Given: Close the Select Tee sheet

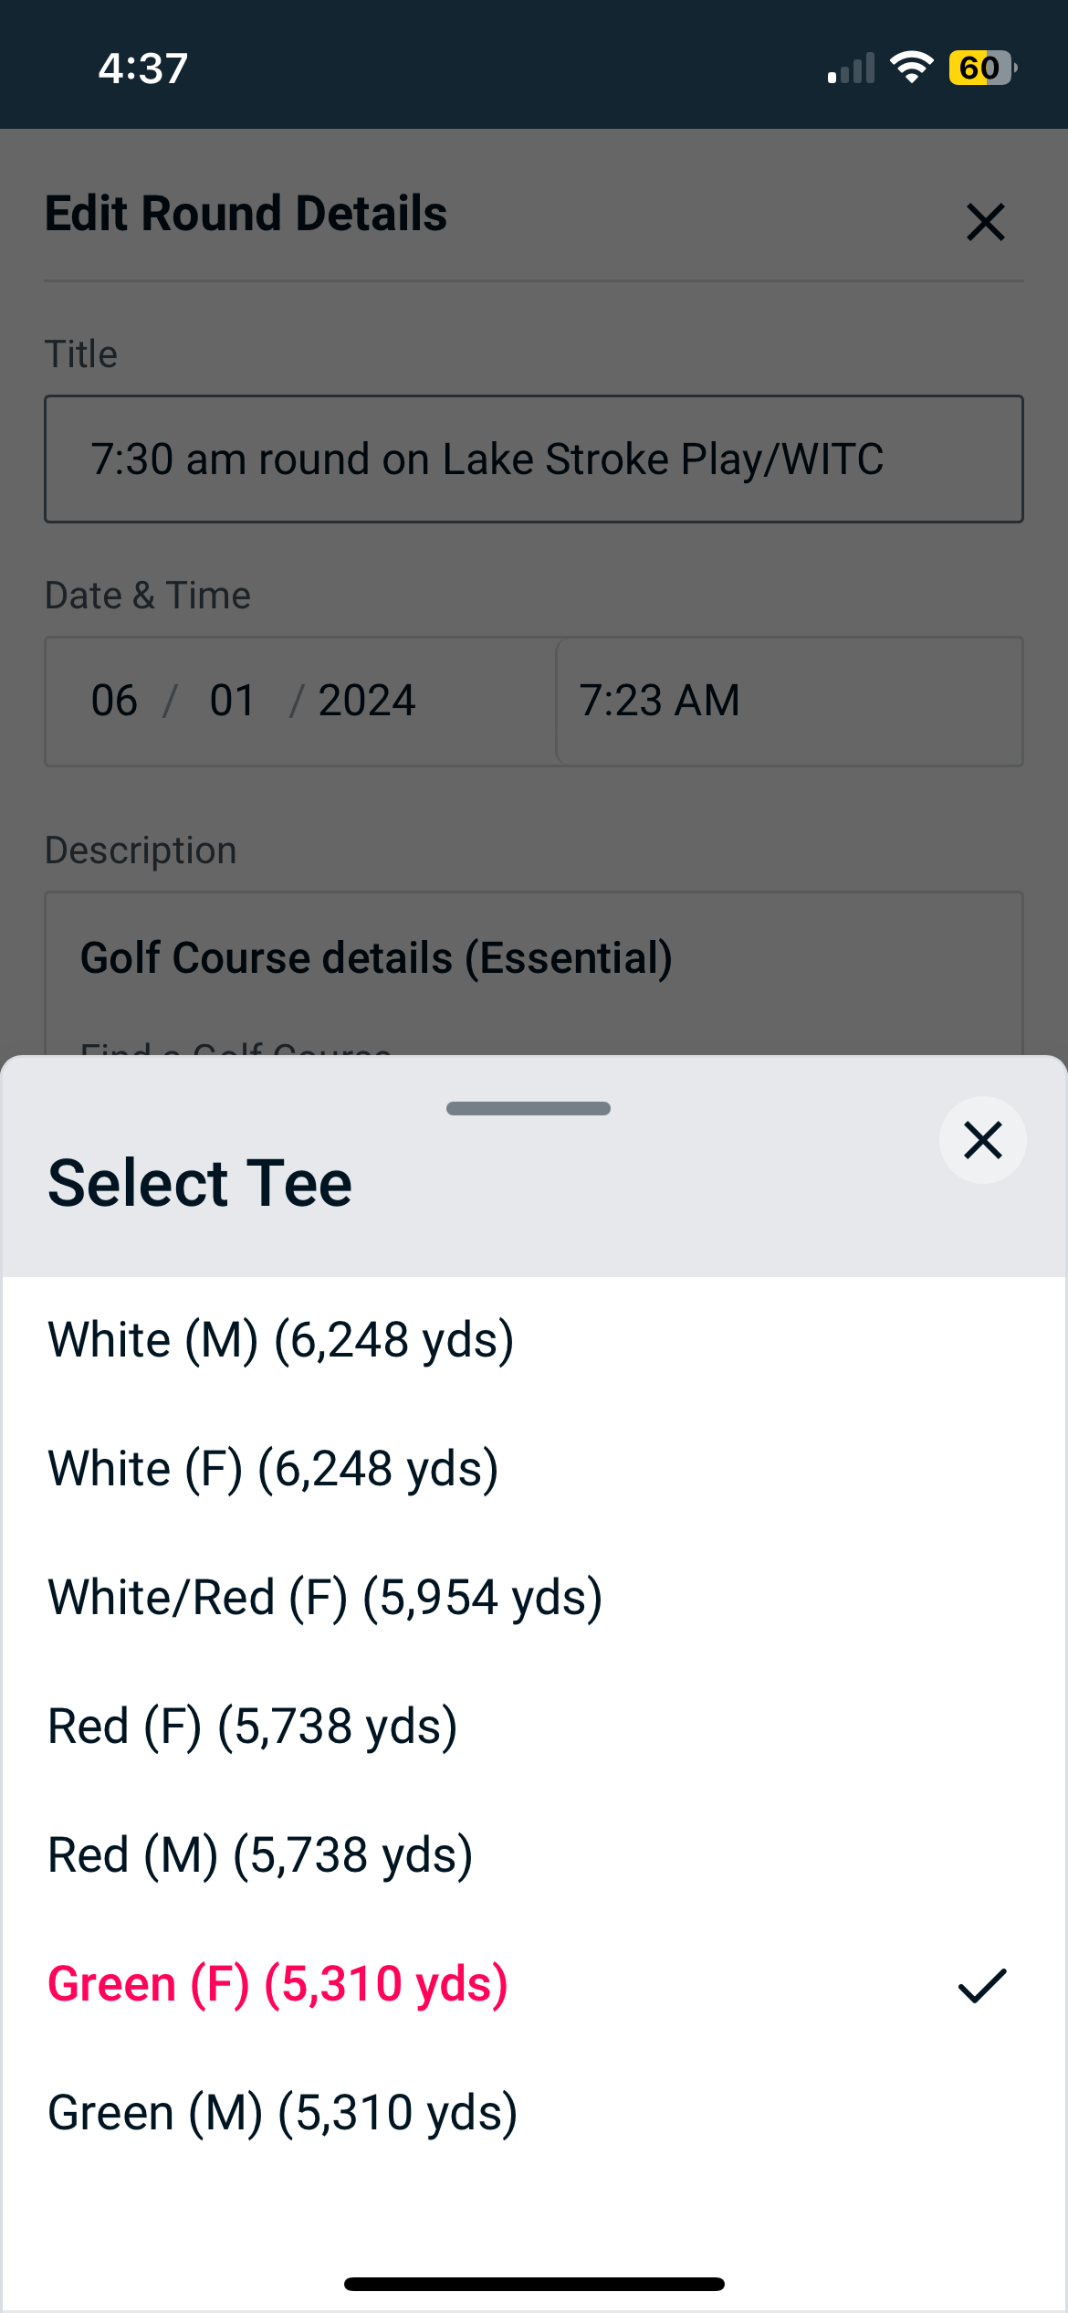Looking at the screenshot, I should 982,1140.
